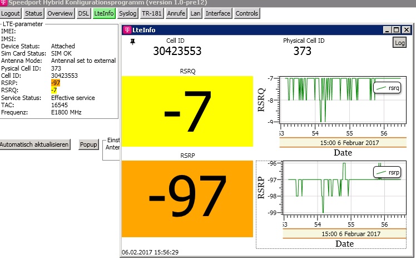
Task: Open the Lan tab
Action: click(x=195, y=13)
